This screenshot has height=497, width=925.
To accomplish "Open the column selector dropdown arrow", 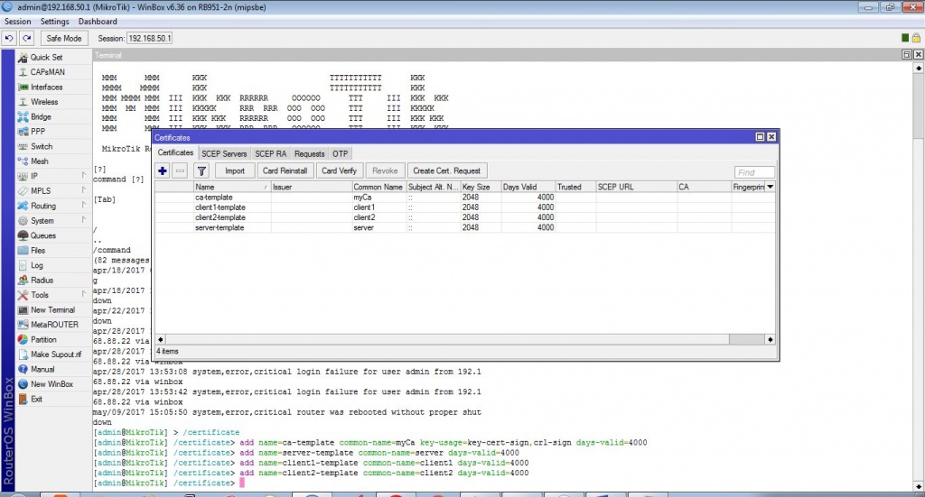I will click(770, 187).
